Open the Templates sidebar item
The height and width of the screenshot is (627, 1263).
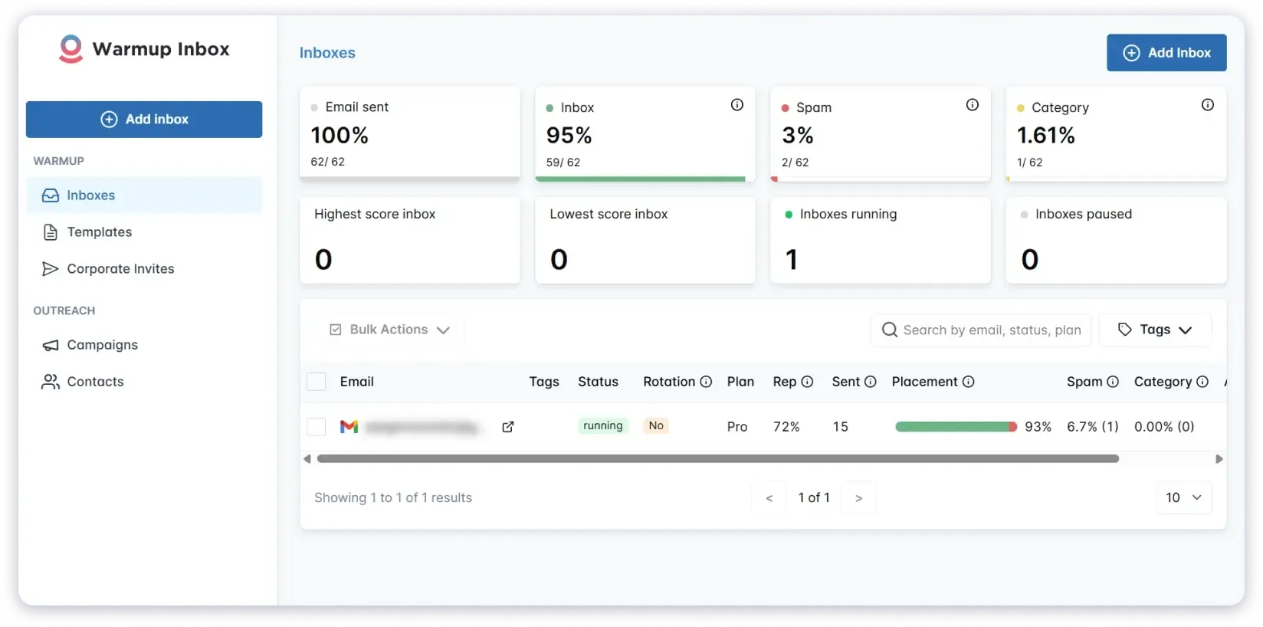(x=144, y=232)
